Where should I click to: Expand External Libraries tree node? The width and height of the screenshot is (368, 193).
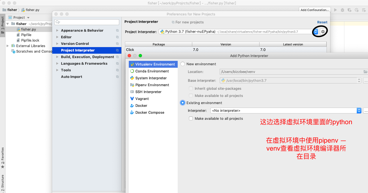(8, 46)
